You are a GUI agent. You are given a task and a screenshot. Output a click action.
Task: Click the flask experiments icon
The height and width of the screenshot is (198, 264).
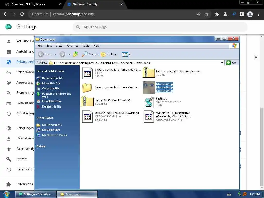(225, 14)
